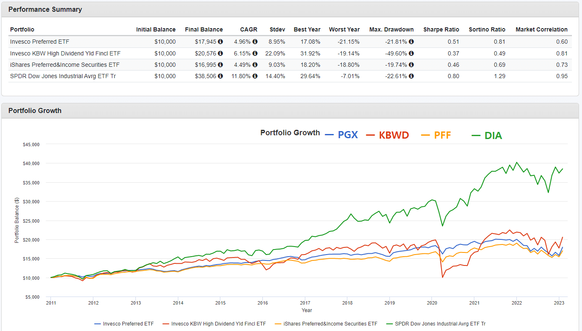Image resolution: width=582 pixels, height=331 pixels.
Task: Click the Portfolio Growth panel header
Action: tap(290, 110)
